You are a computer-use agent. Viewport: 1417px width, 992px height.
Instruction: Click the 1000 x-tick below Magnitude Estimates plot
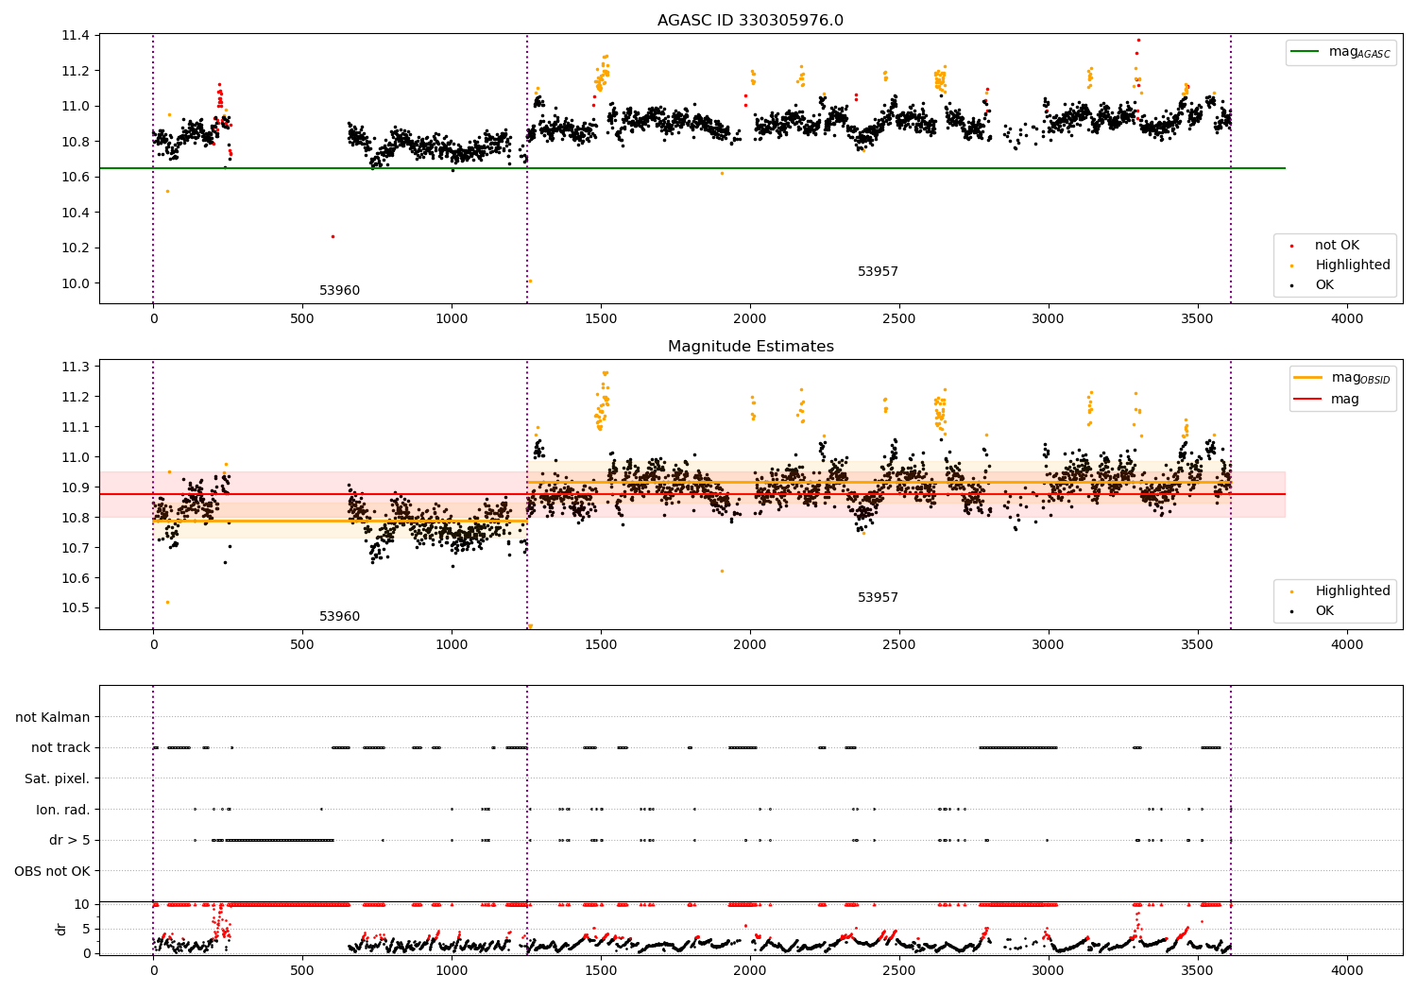click(452, 644)
